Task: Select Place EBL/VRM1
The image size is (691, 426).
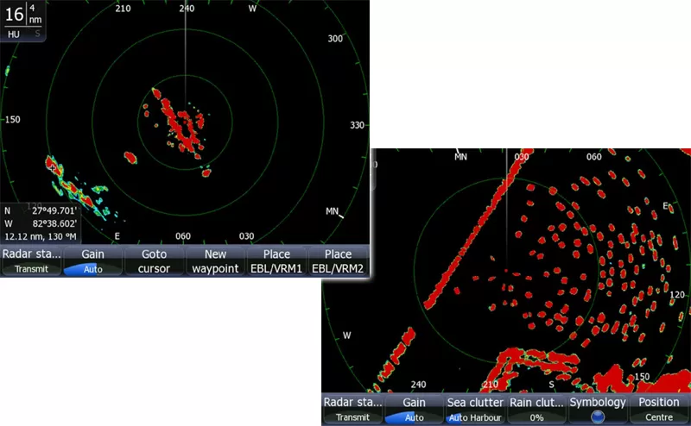Action: tap(276, 261)
